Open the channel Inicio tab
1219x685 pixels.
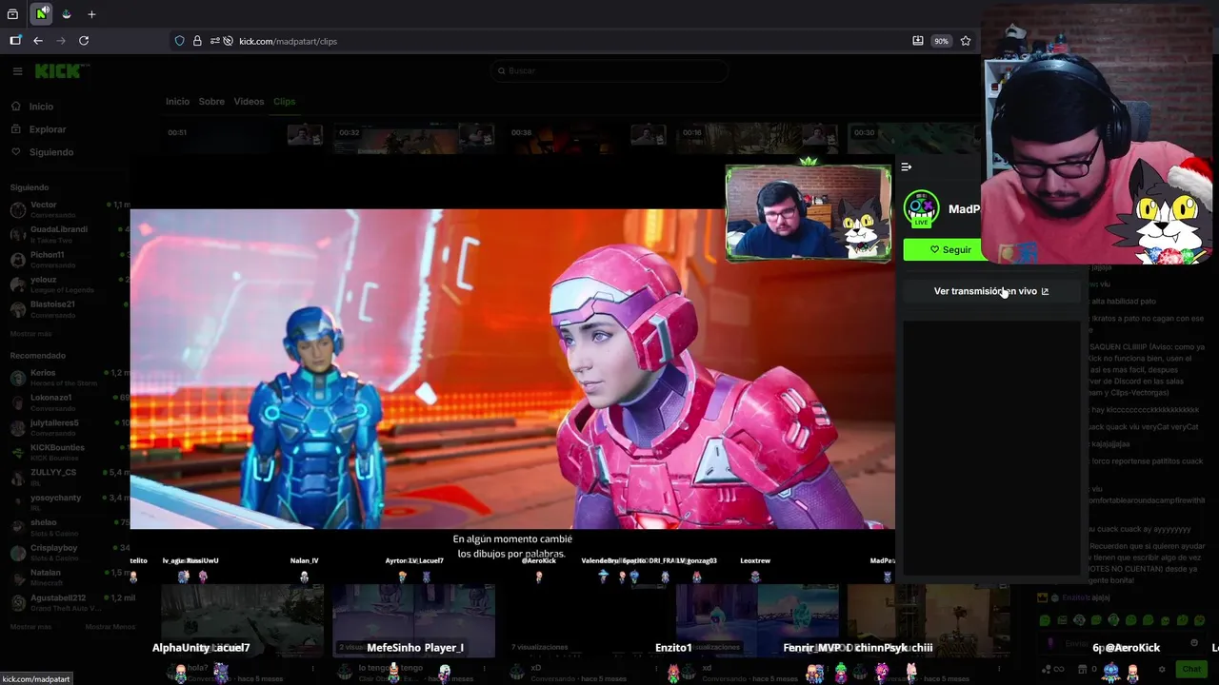tap(177, 101)
